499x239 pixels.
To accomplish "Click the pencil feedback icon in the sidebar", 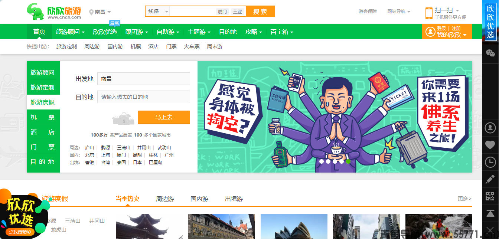I will 490,179.
